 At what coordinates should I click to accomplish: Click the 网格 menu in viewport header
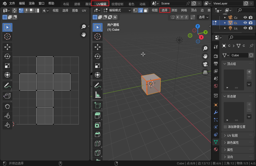click(x=184, y=10)
